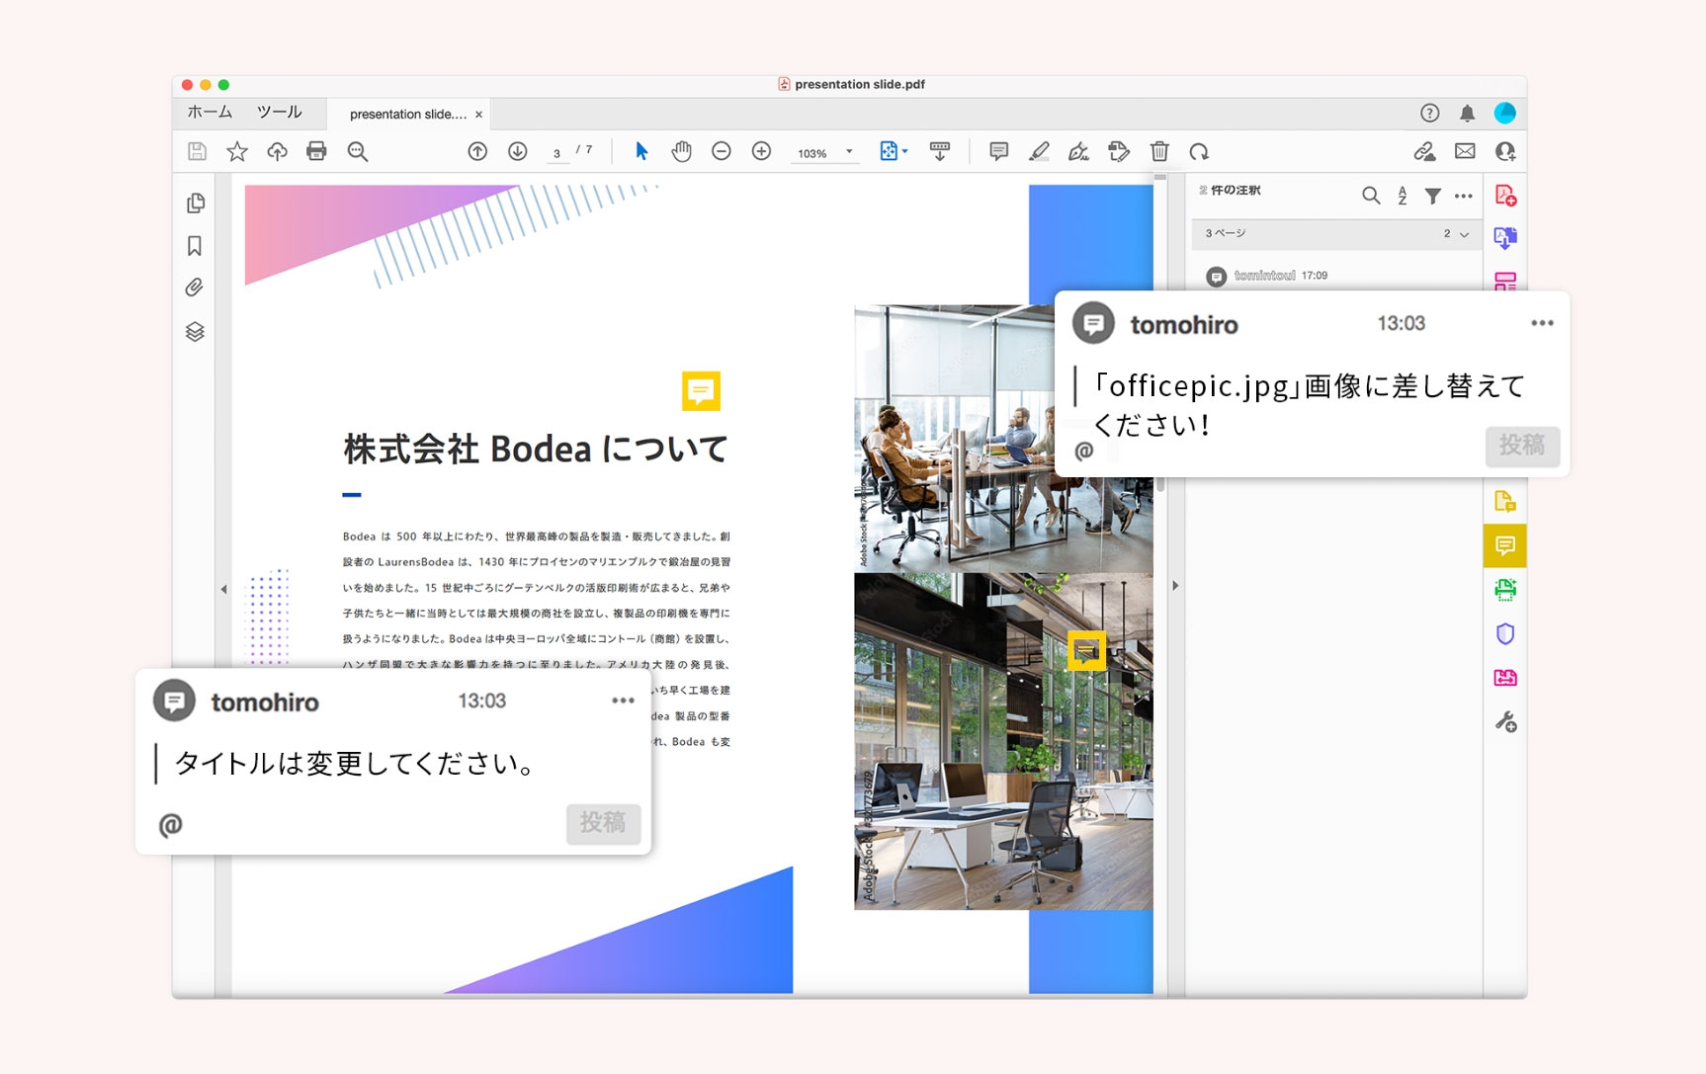This screenshot has height=1074, width=1706.
Task: Toggle scrolling mode in the toolbar
Action: click(x=940, y=151)
